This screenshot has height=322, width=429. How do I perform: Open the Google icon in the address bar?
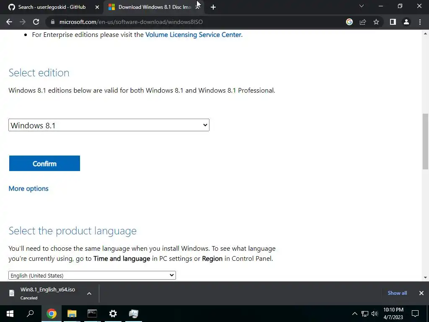[349, 22]
